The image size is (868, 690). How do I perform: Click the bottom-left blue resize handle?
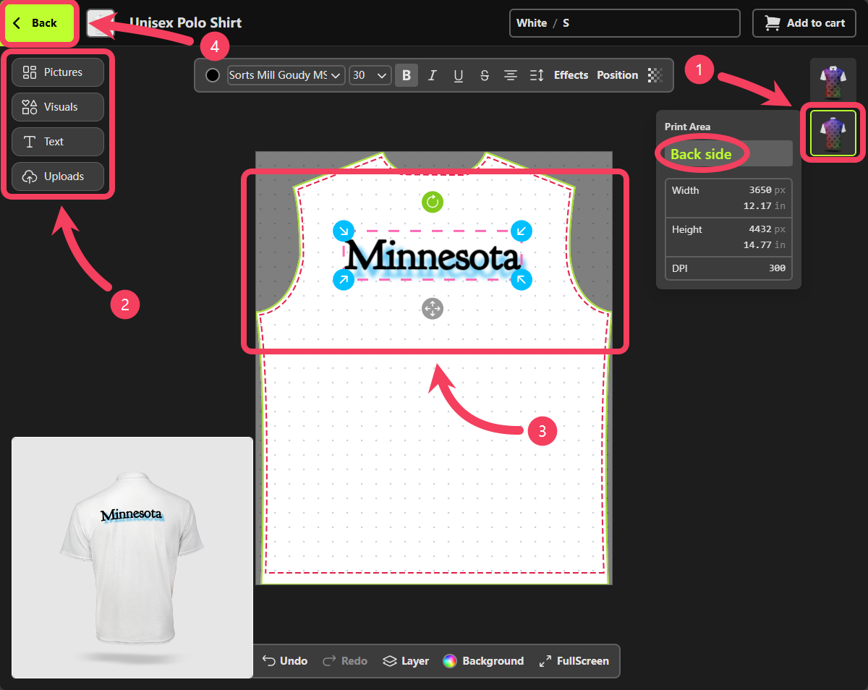coord(344,279)
